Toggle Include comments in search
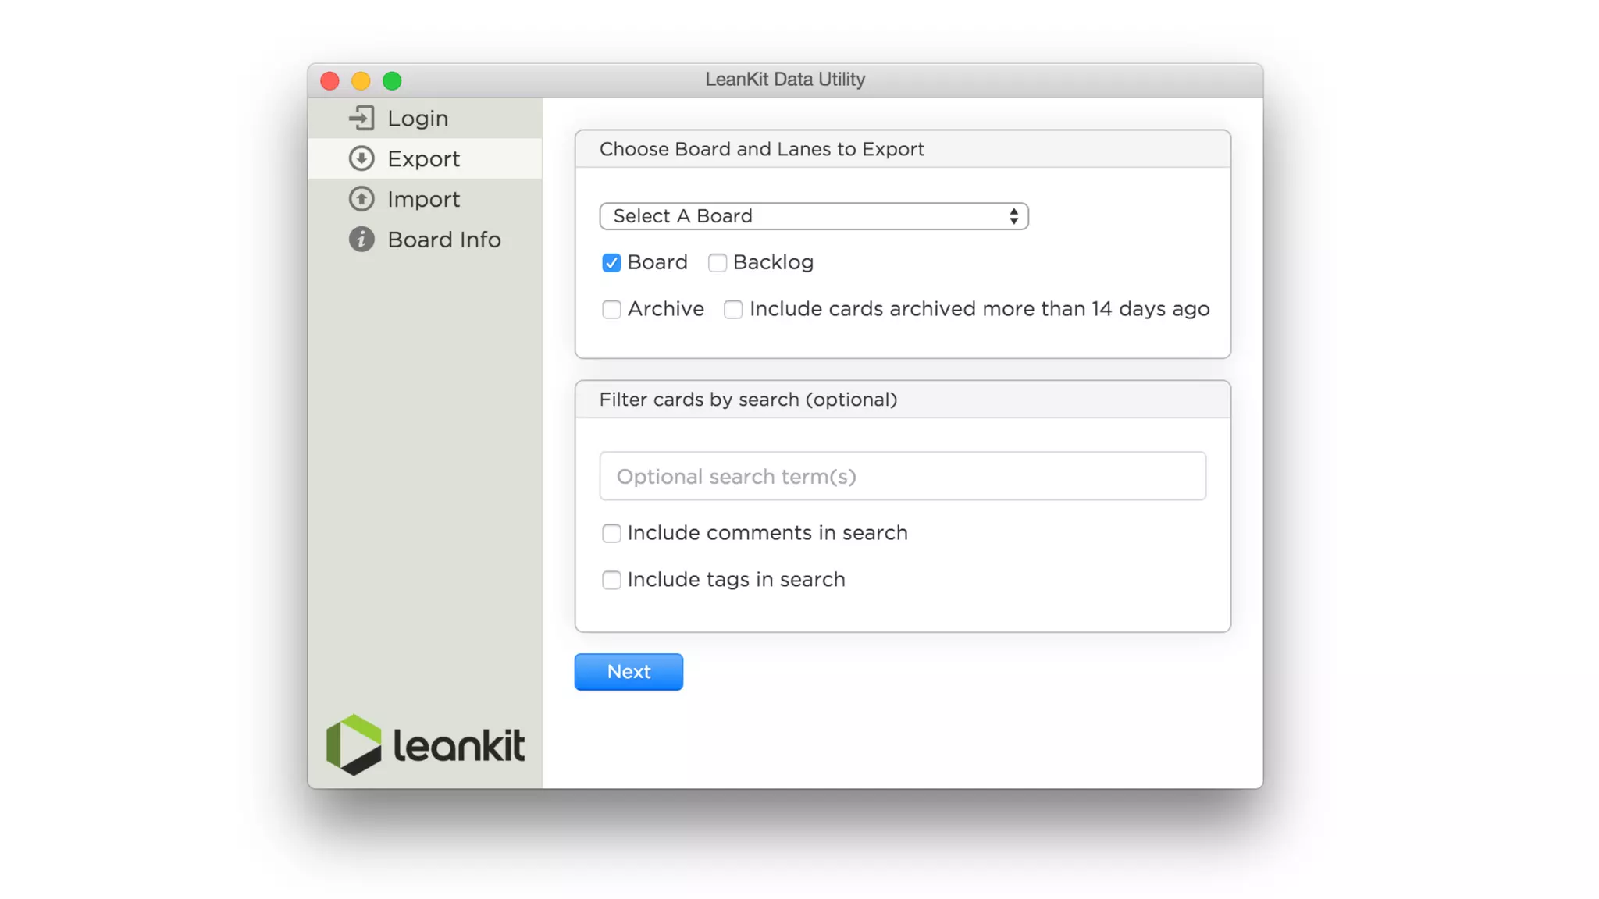The image size is (1599, 899). coord(611,533)
